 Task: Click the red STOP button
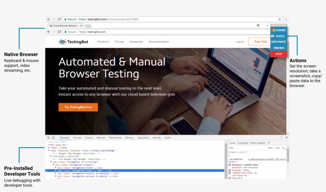coord(279,54)
